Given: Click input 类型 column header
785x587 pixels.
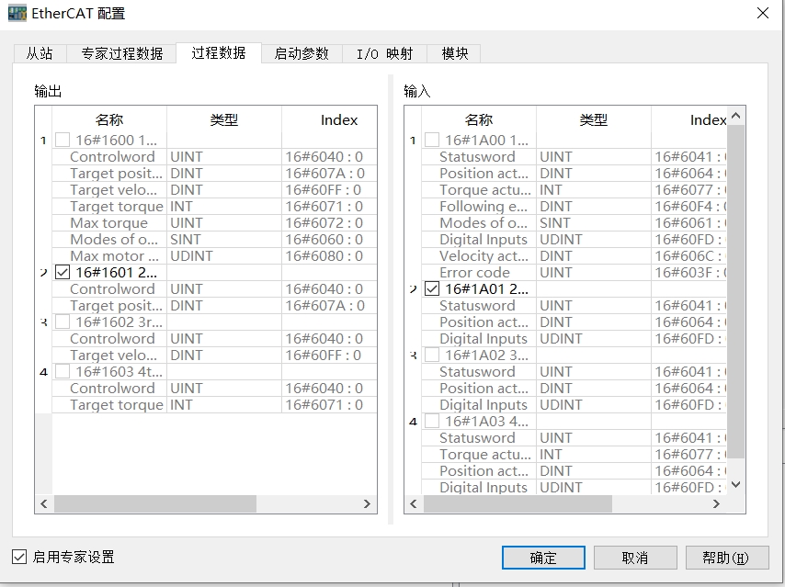Looking at the screenshot, I should click(593, 119).
